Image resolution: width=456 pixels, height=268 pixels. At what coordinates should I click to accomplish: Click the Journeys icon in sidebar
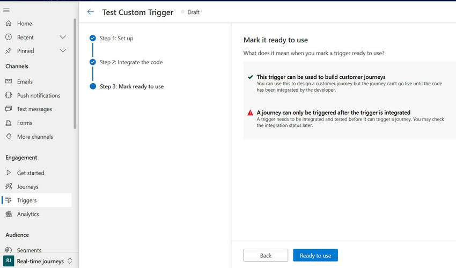(x=8, y=187)
